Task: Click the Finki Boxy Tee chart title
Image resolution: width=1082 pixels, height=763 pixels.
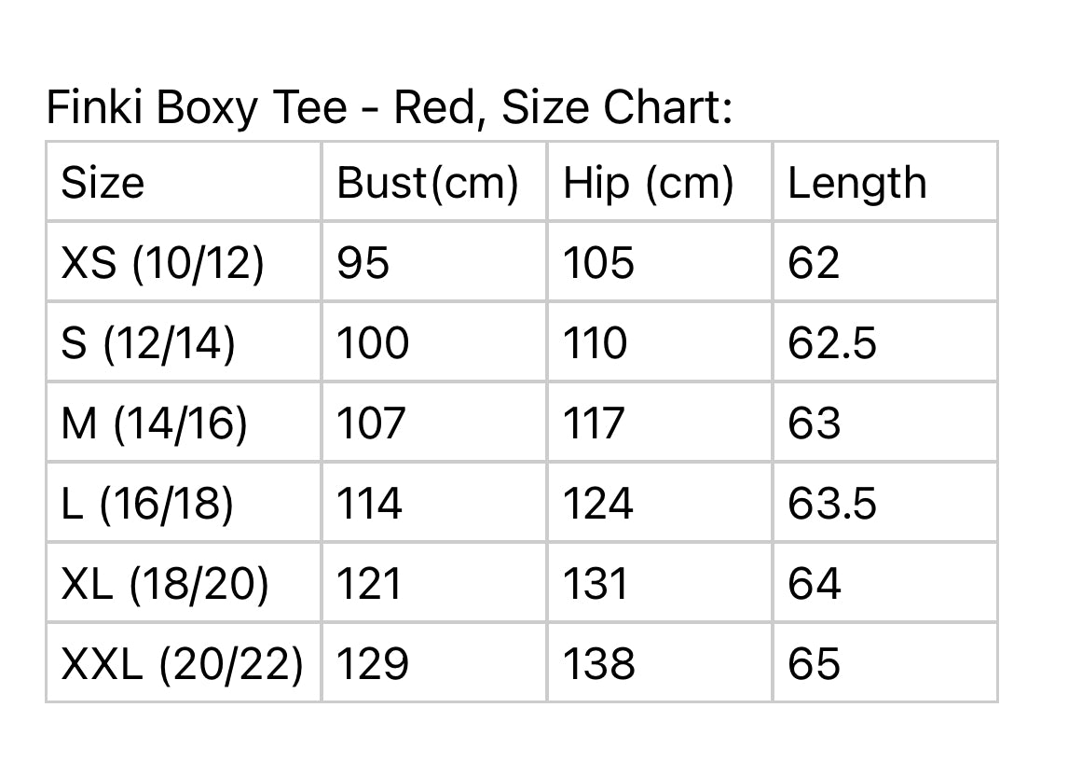Action: click(x=390, y=107)
